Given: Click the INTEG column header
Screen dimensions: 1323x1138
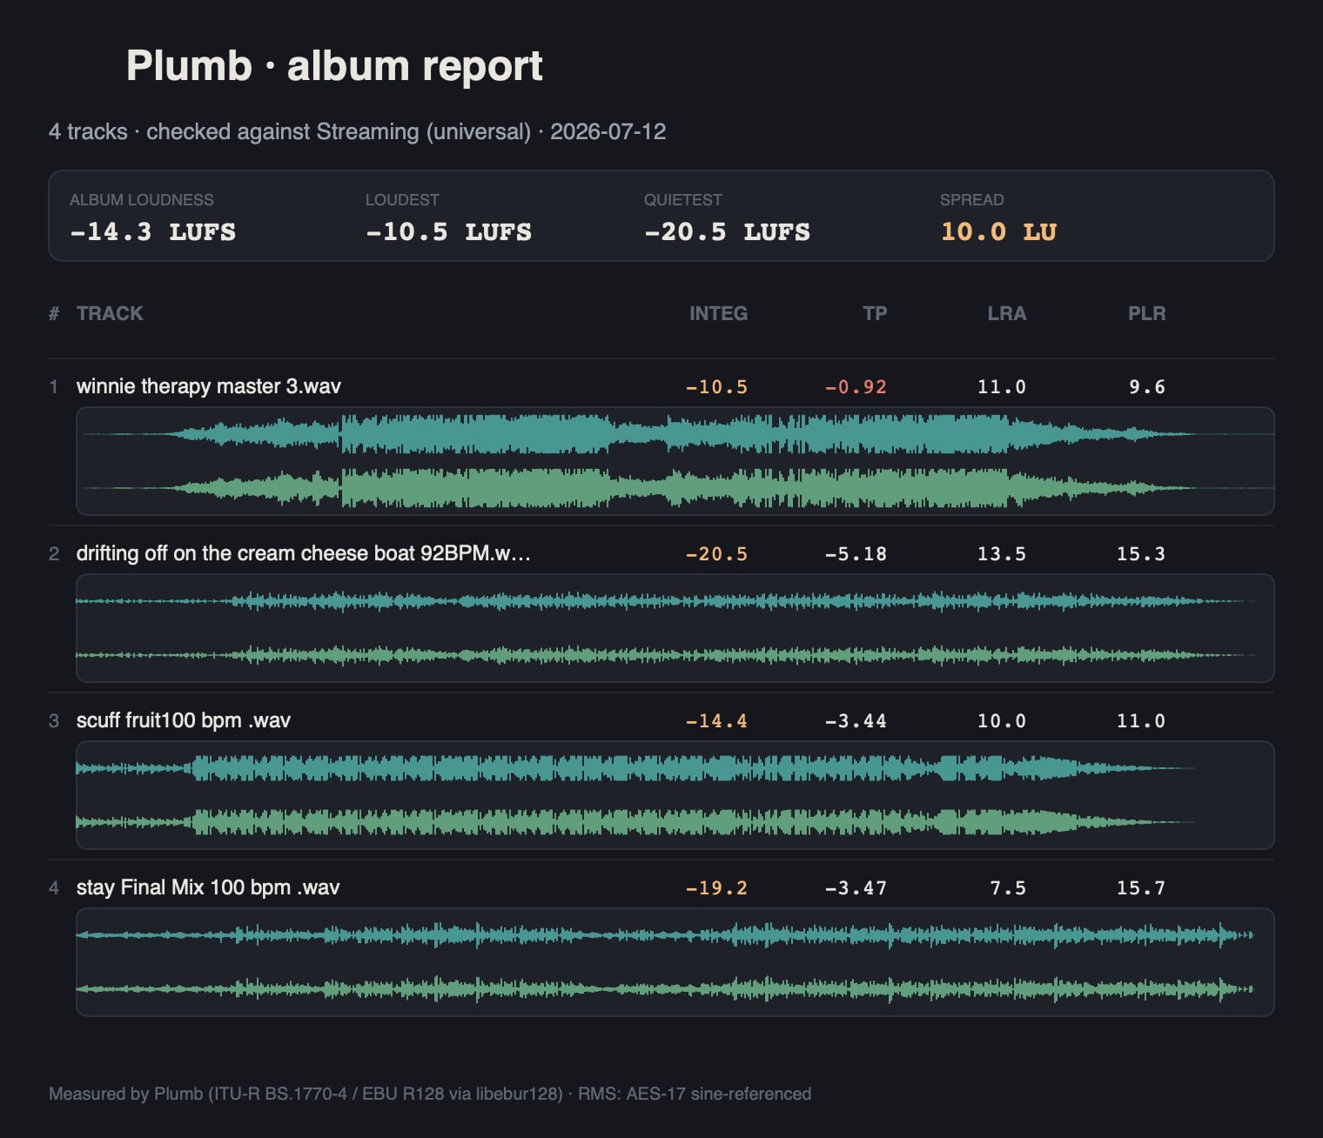Looking at the screenshot, I should pyautogui.click(x=719, y=313).
